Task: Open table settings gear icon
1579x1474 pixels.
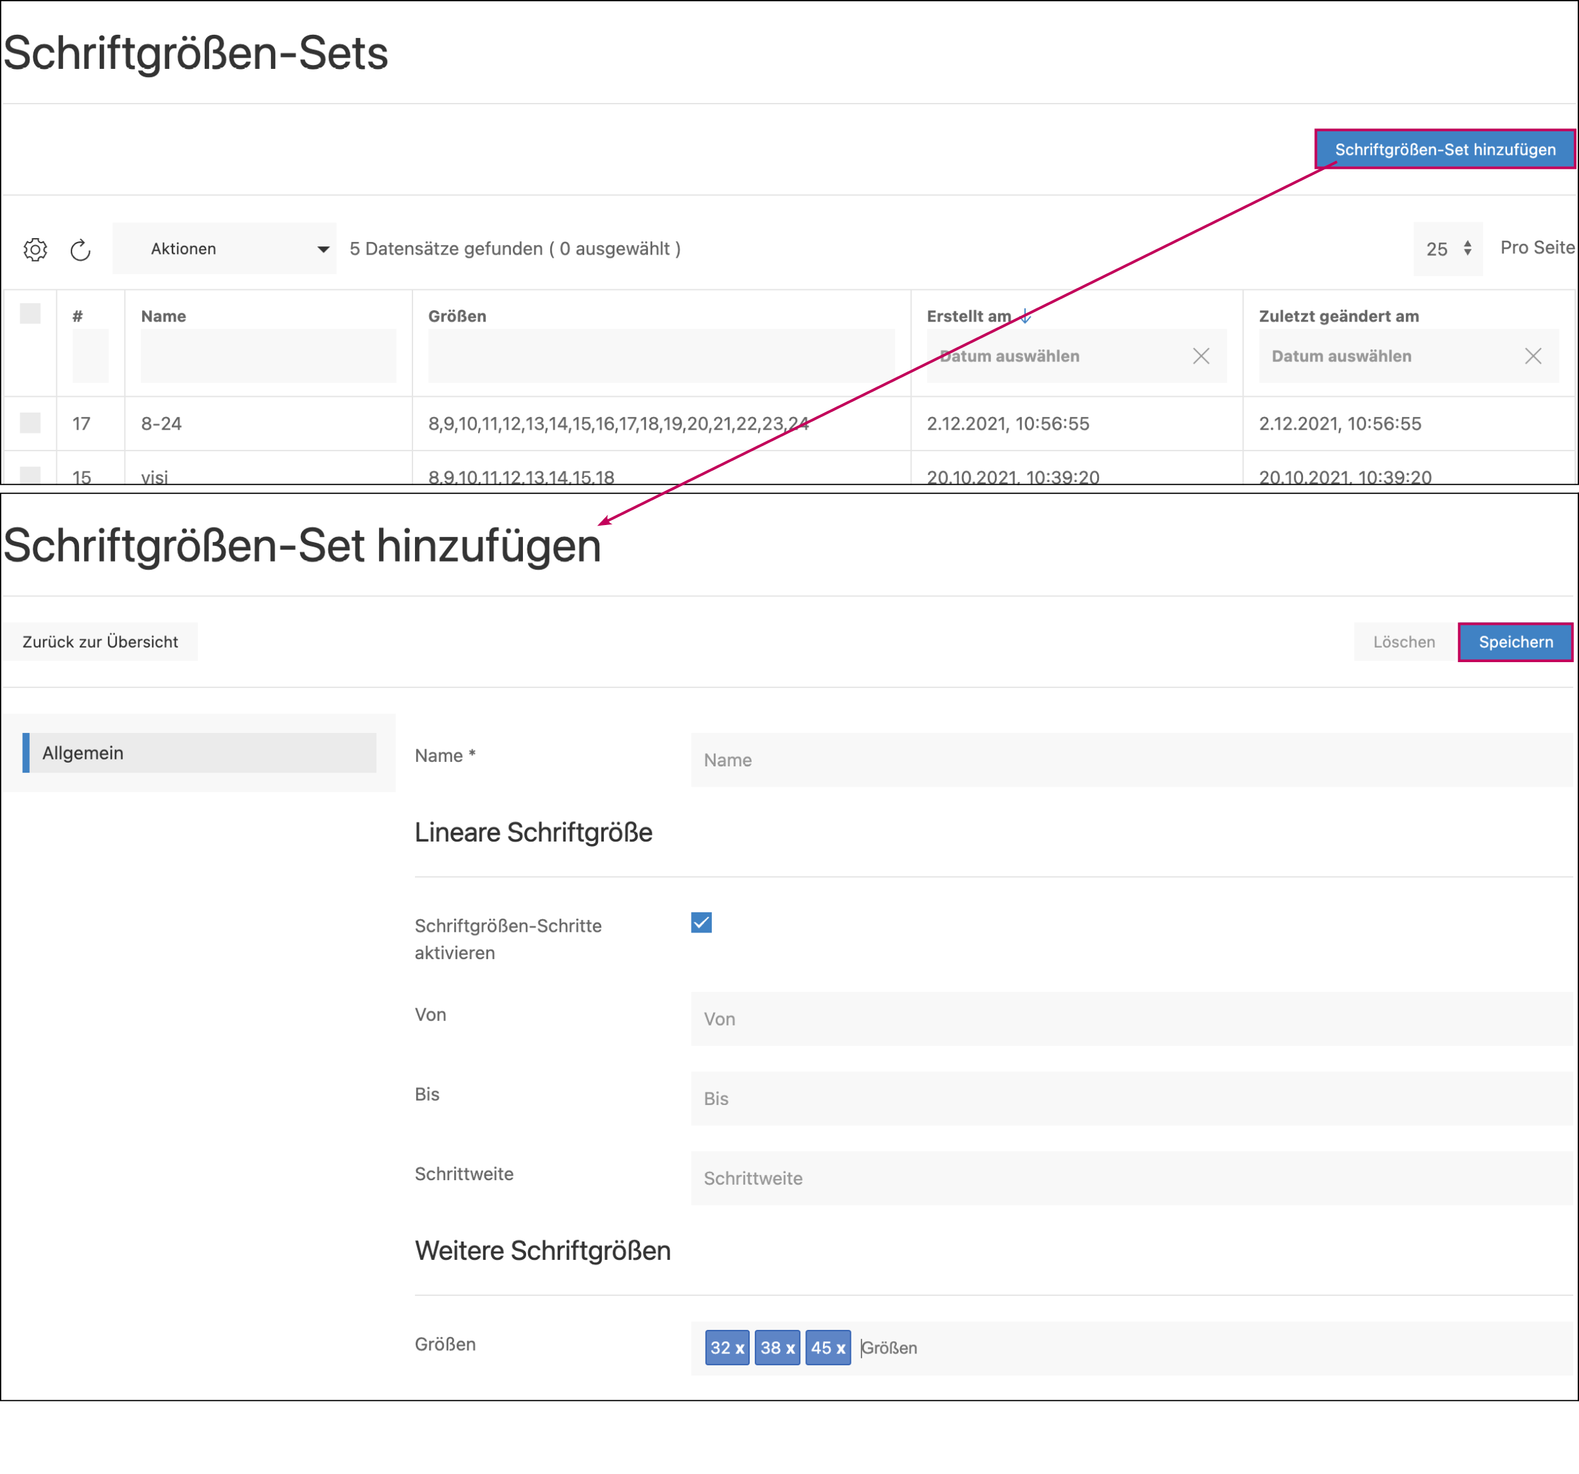Action: (35, 250)
